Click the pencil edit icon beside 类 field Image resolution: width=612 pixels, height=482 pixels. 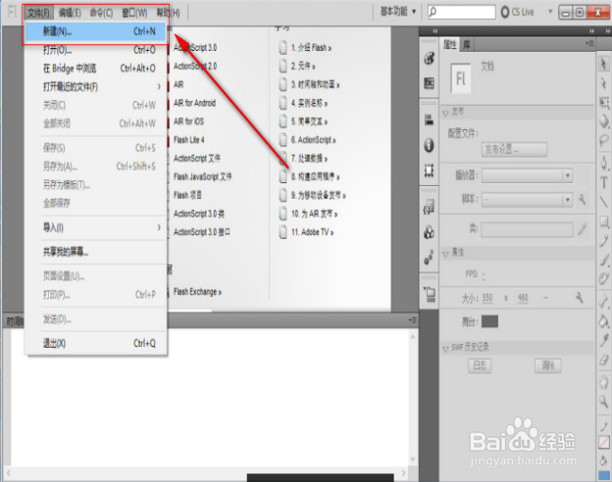tap(582, 229)
